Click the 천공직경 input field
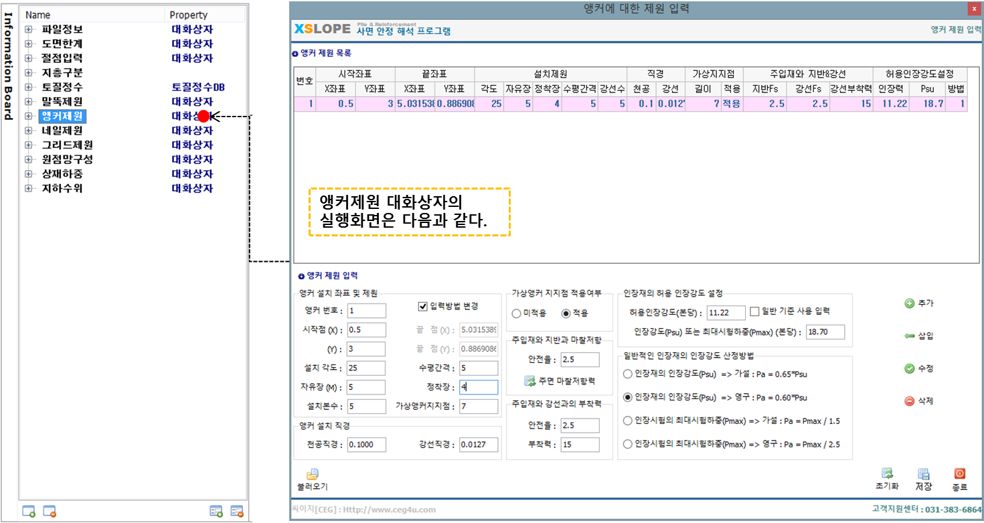984x523 pixels. (x=367, y=445)
